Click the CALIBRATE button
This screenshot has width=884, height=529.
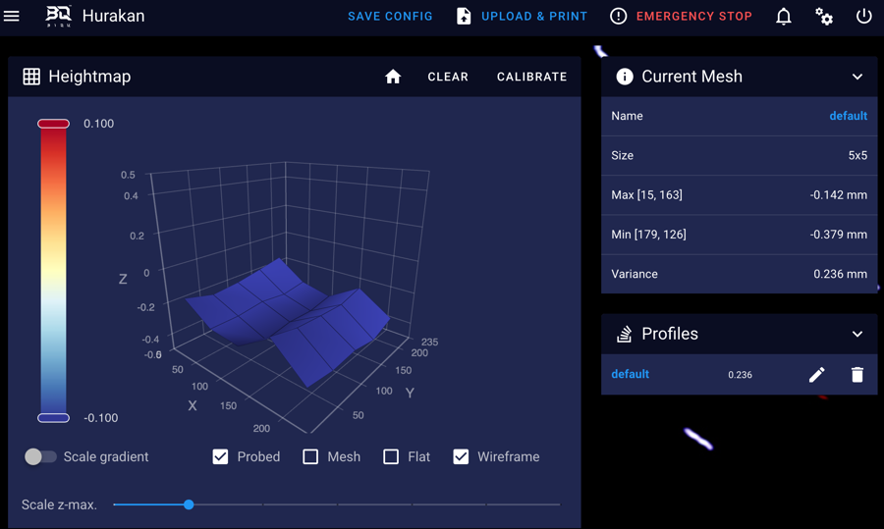(531, 77)
